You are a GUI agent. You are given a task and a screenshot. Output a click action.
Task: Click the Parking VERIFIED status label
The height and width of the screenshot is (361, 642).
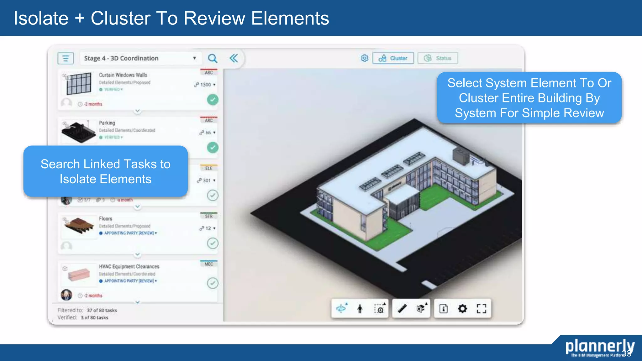coord(112,137)
